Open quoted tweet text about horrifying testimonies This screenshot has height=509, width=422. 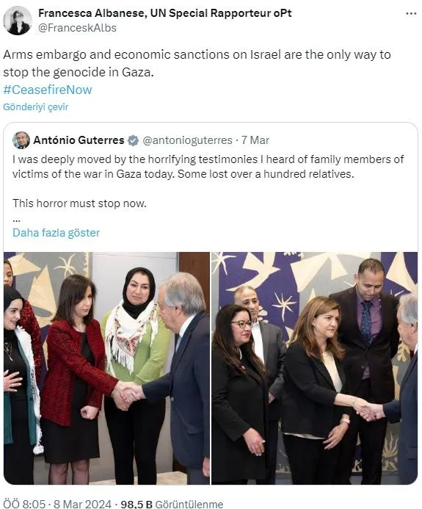click(208, 167)
